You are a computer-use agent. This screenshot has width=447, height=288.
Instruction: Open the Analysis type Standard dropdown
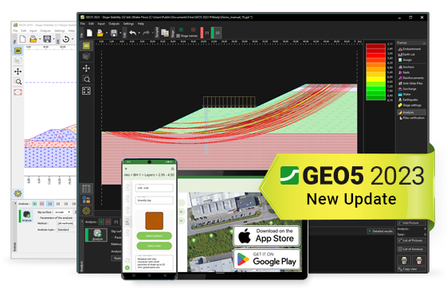(x=66, y=229)
